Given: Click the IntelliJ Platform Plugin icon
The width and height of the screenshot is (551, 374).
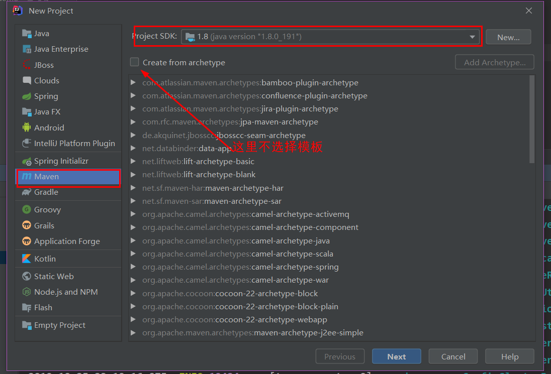Looking at the screenshot, I should tap(27, 143).
